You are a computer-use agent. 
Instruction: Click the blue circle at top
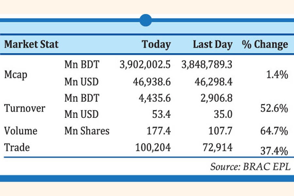coord(146,20)
